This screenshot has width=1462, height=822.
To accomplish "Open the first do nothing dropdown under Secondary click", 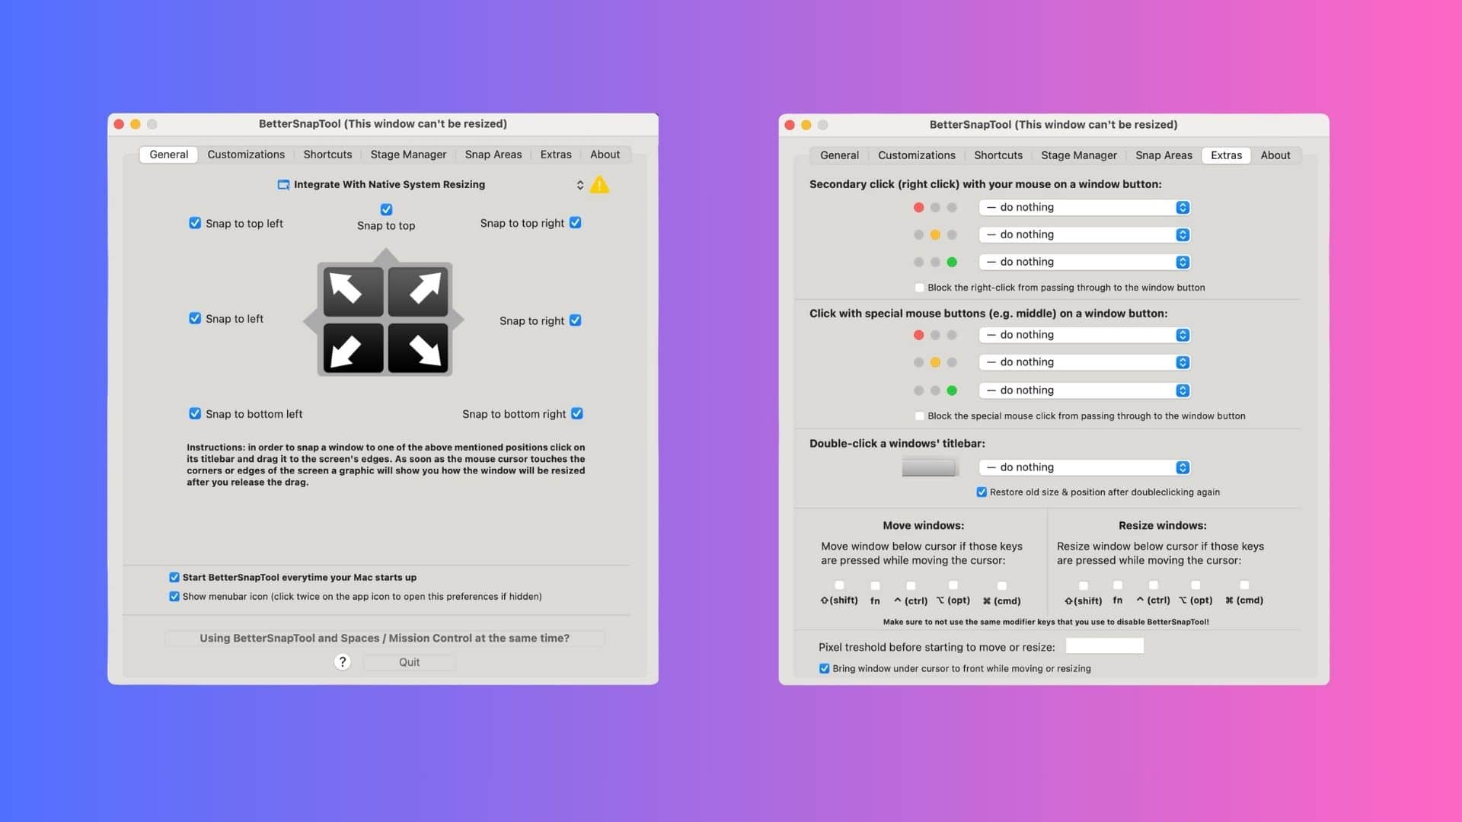I will tap(1084, 206).
